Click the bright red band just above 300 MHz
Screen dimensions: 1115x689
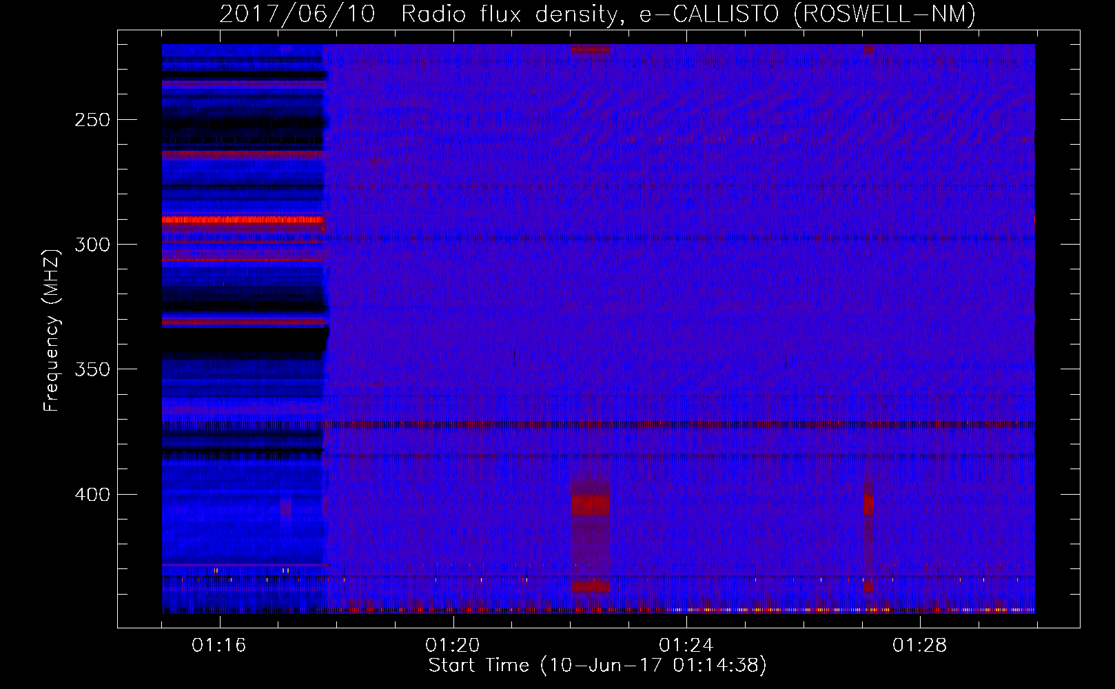coord(243,220)
